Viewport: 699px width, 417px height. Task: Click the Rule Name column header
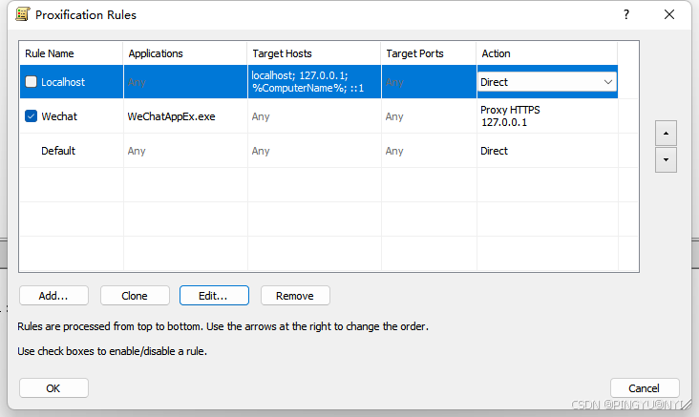coord(71,53)
